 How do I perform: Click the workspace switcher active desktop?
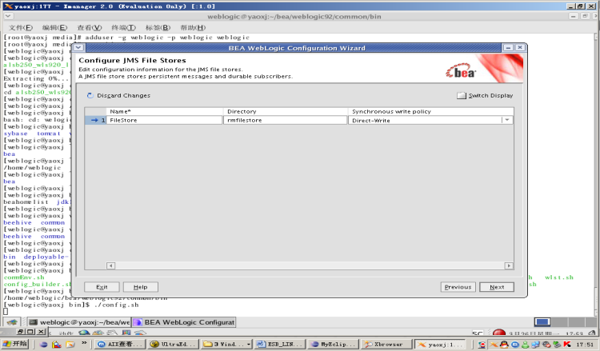tap(542, 322)
